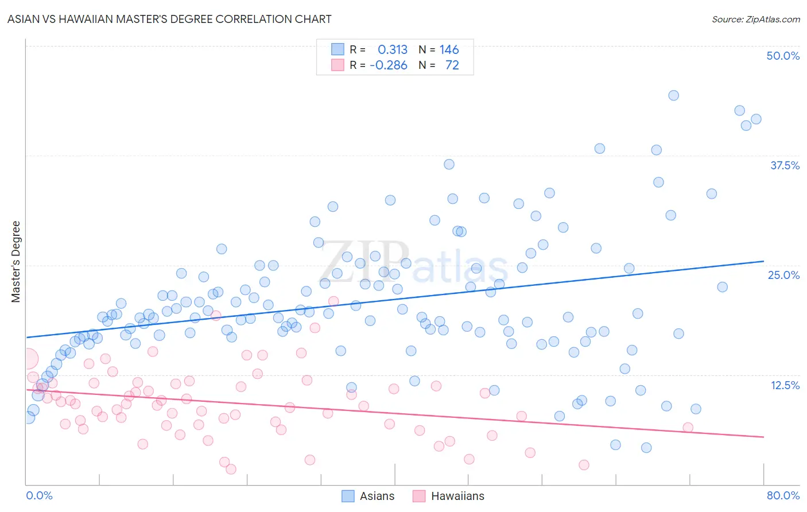
Task: Open the ZipAtlas.com source link
Action: point(756,19)
